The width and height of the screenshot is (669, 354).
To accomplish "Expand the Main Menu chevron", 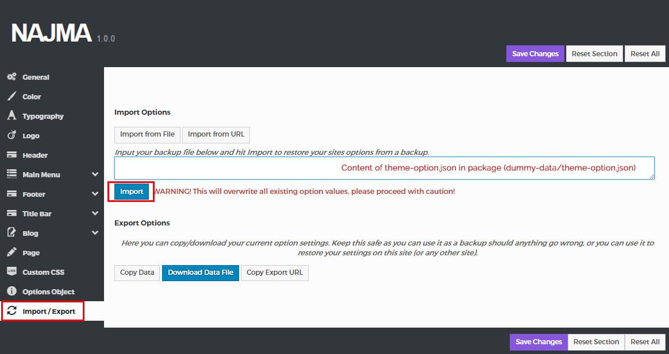I will coord(95,174).
